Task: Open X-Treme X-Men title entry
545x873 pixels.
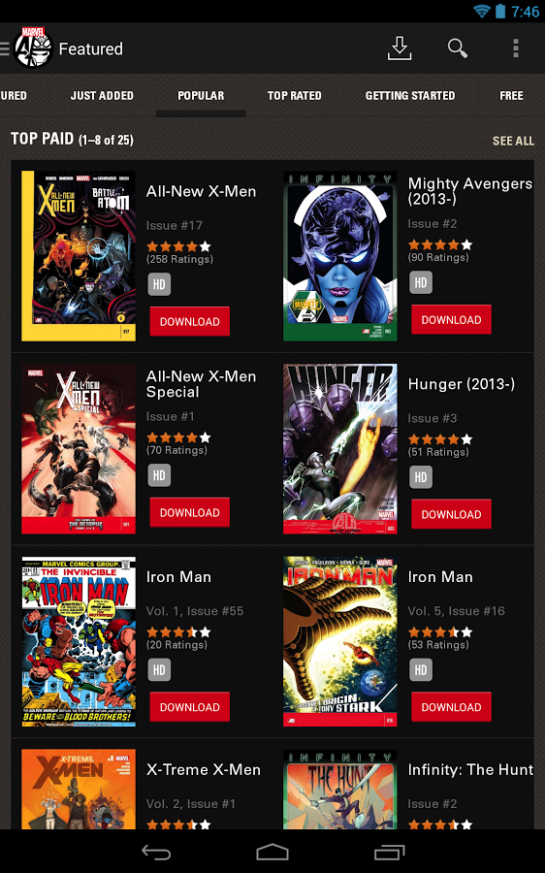Action: pos(204,769)
